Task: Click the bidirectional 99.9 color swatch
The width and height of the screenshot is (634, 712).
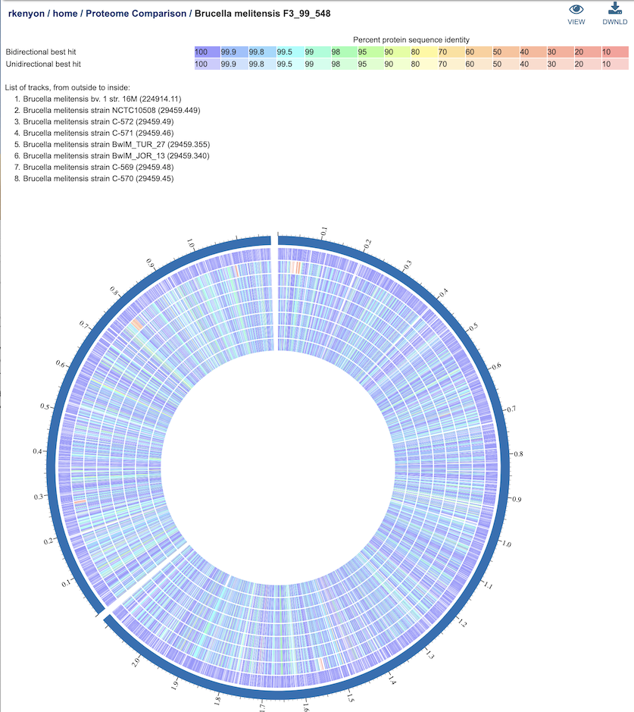Action: (235, 52)
